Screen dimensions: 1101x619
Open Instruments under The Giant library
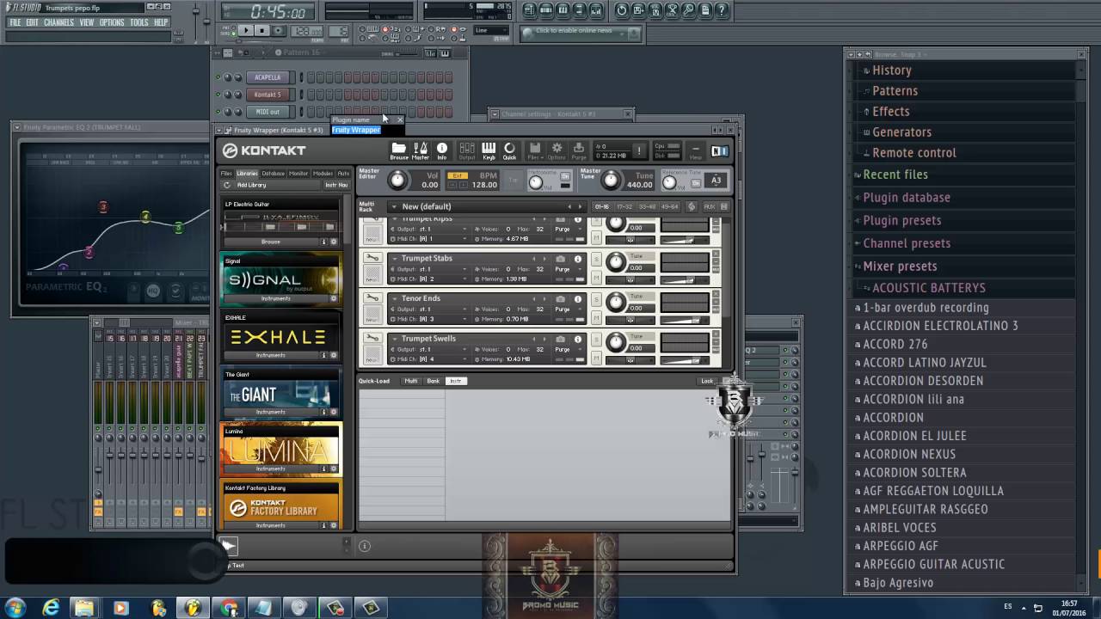pyautogui.click(x=270, y=412)
